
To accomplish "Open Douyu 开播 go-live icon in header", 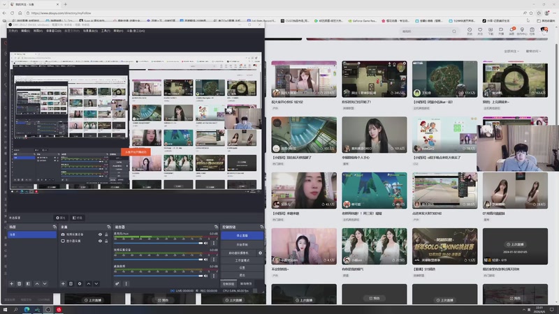I will pos(501,31).
